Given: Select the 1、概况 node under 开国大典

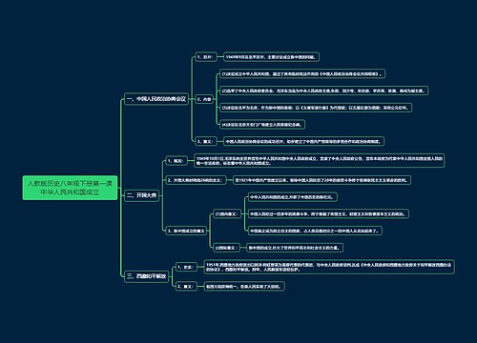Looking at the screenshot, I should click(176, 161).
